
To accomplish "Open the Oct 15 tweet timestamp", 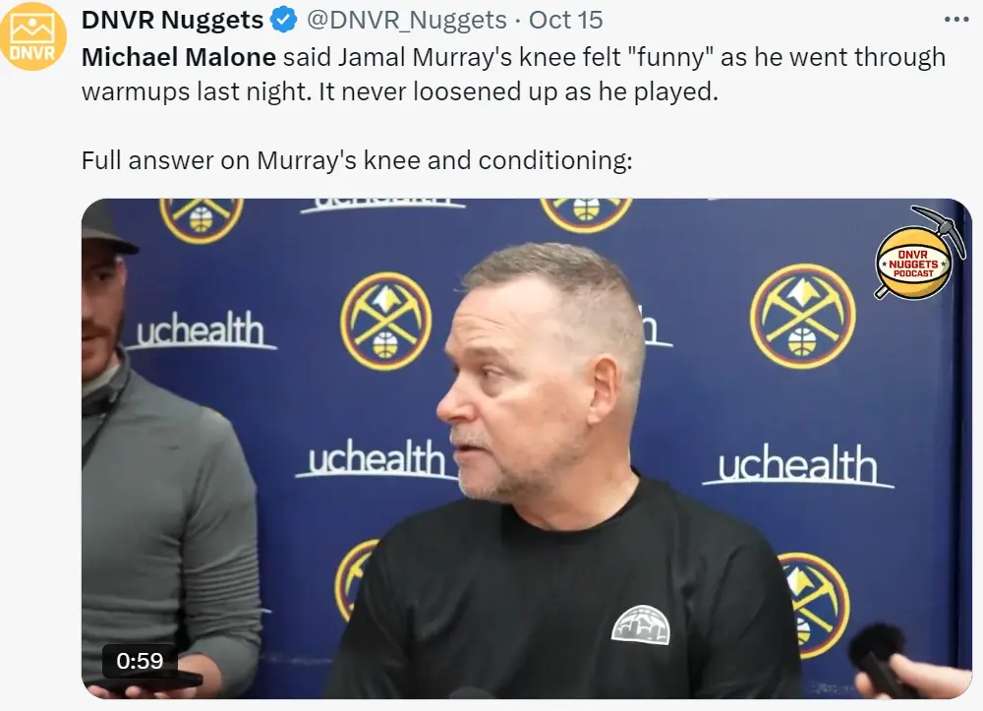I will click(x=565, y=20).
